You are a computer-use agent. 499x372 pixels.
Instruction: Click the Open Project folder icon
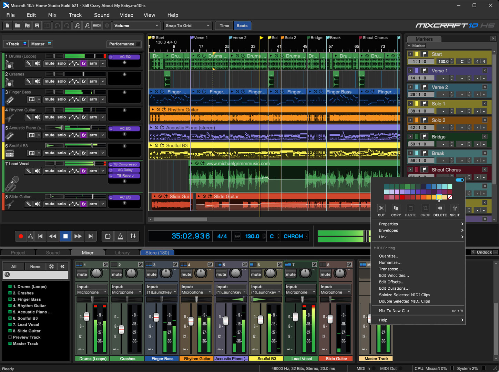[x=17, y=25]
